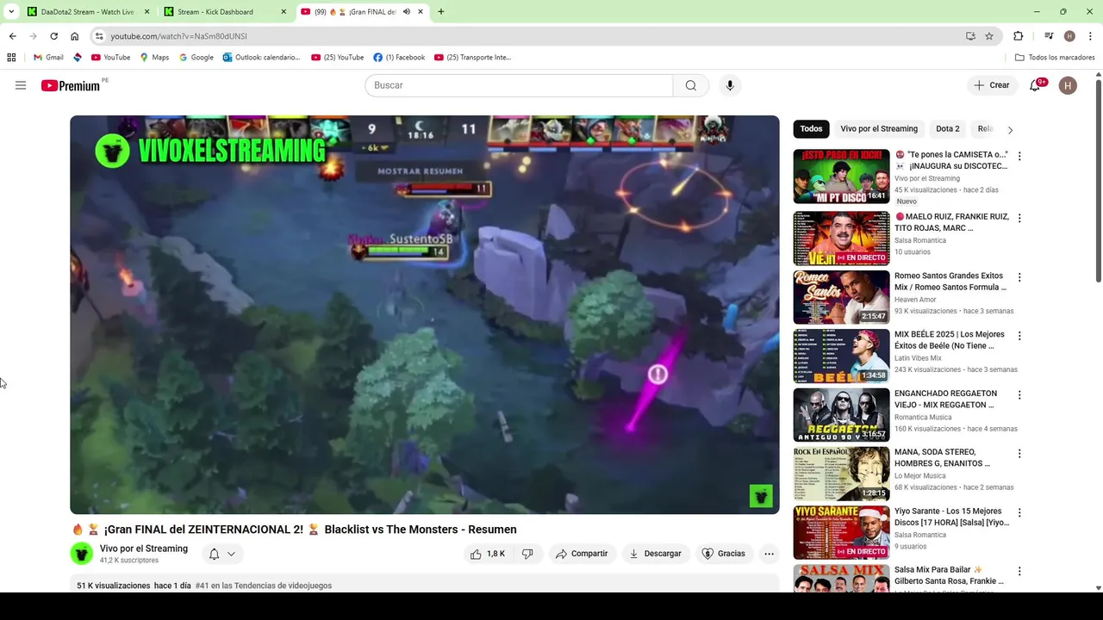
Task: Like the video with thumbs up
Action: [x=488, y=554]
